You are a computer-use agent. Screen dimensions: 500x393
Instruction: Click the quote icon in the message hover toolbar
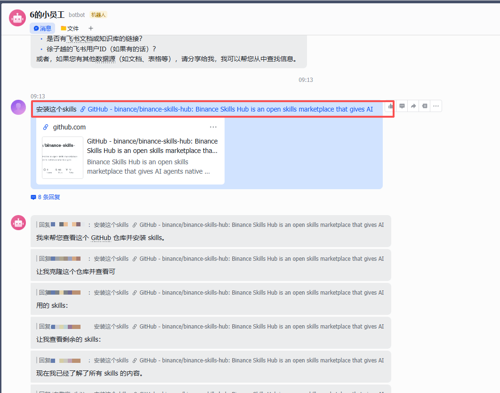[424, 105]
